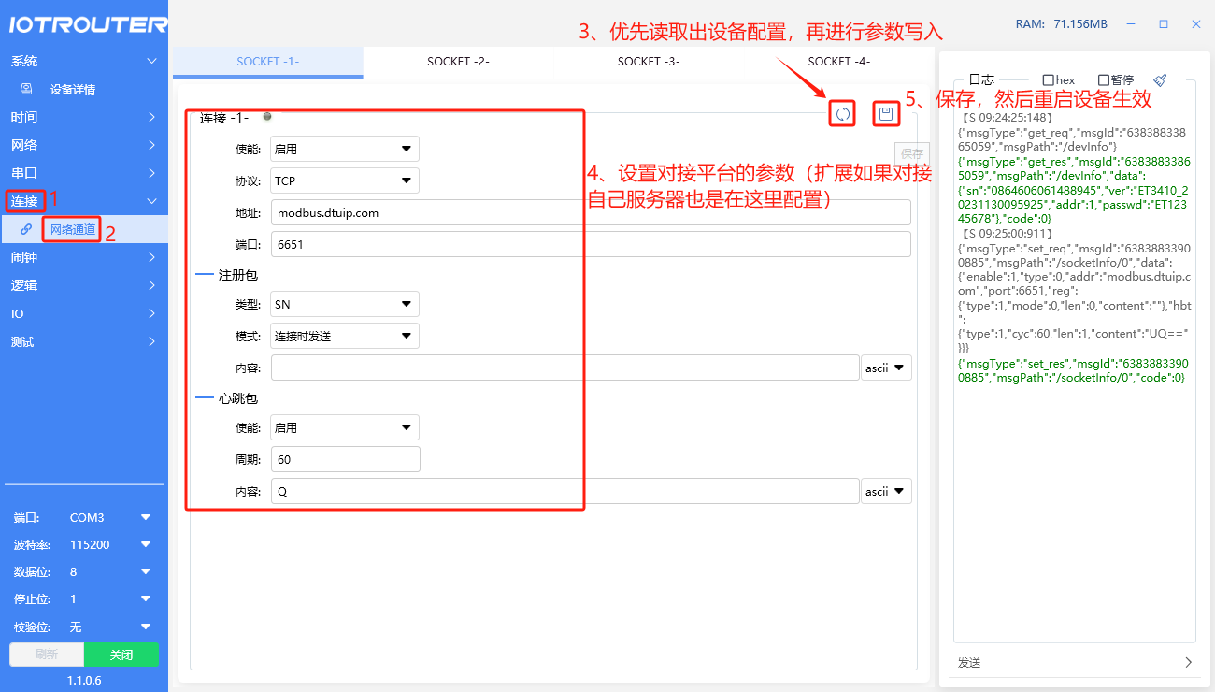Click the clear log brush icon
This screenshot has width=1215, height=692.
tap(1160, 80)
